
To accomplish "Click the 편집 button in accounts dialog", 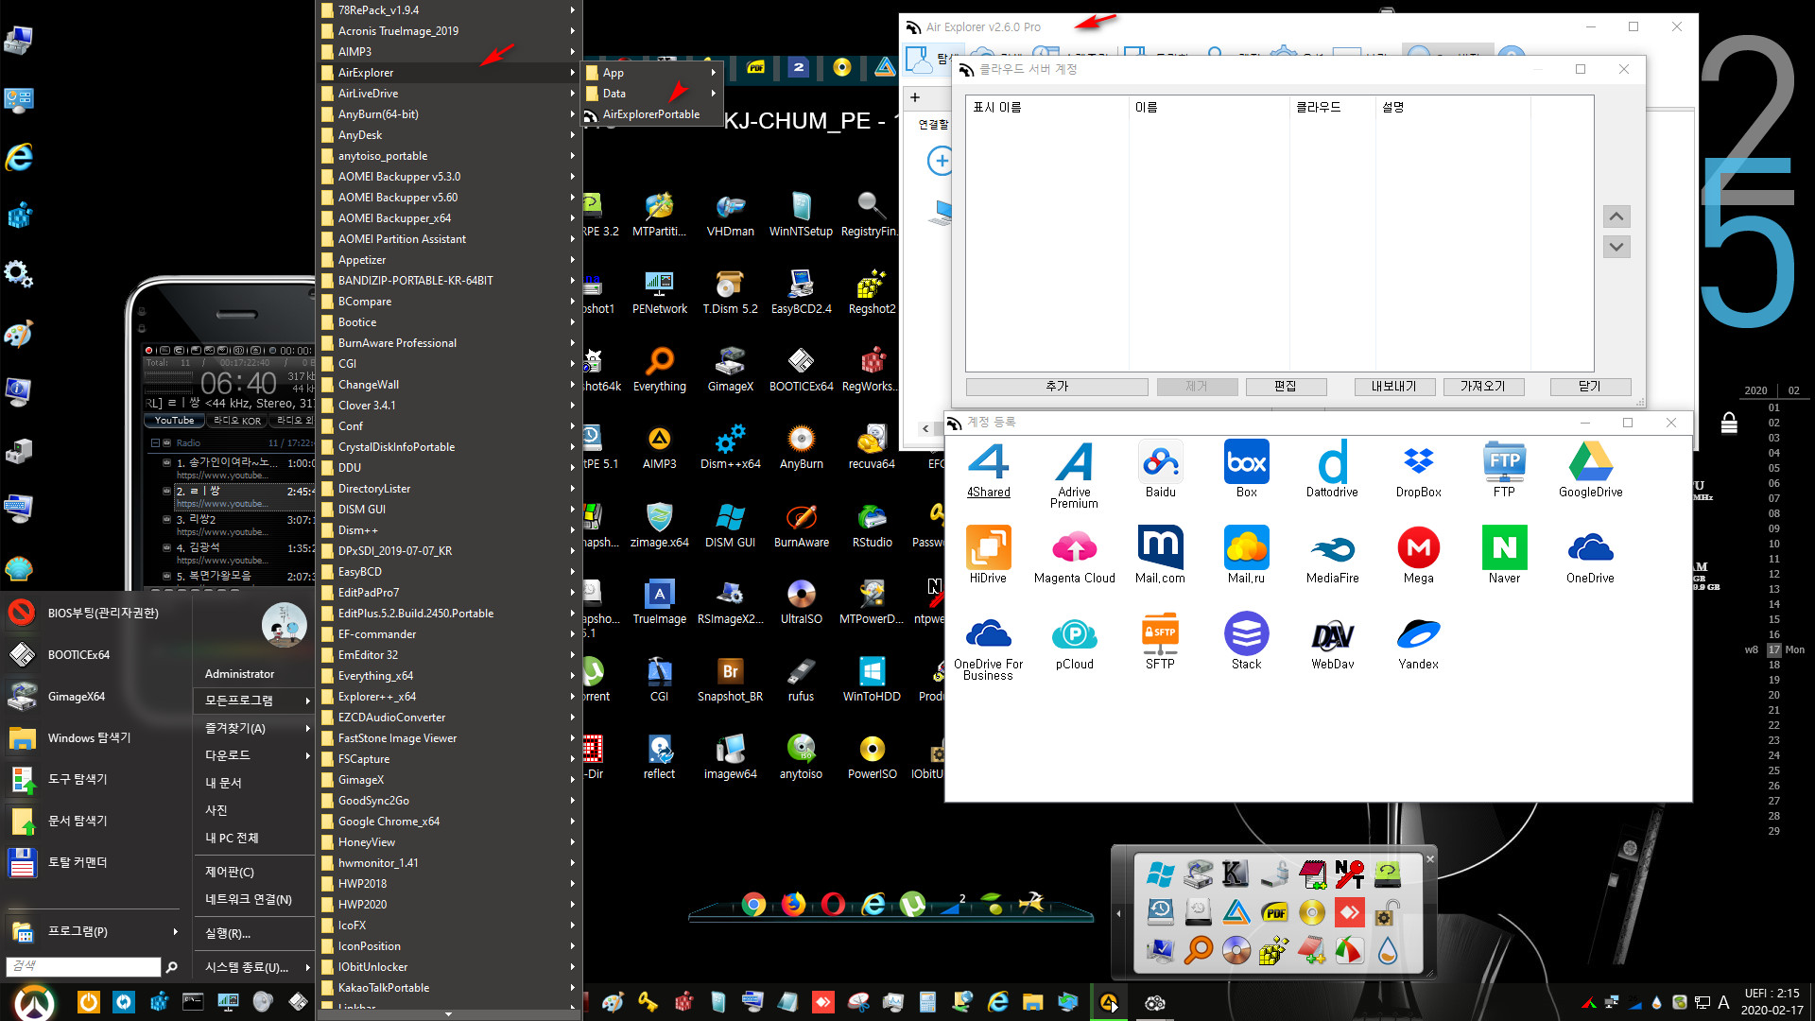I will pyautogui.click(x=1286, y=387).
